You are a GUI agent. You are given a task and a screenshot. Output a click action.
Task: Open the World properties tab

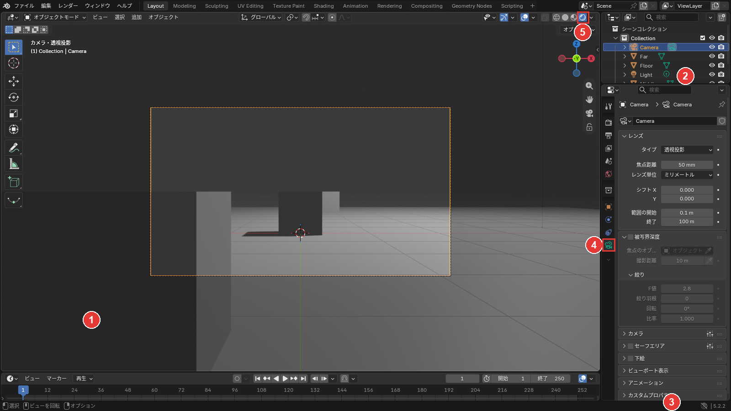(x=609, y=174)
